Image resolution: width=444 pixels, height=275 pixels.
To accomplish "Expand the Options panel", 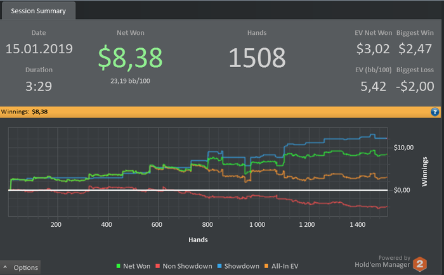I will pyautogui.click(x=20, y=267).
